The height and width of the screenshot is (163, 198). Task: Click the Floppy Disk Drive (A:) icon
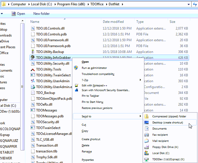(x=146, y=147)
